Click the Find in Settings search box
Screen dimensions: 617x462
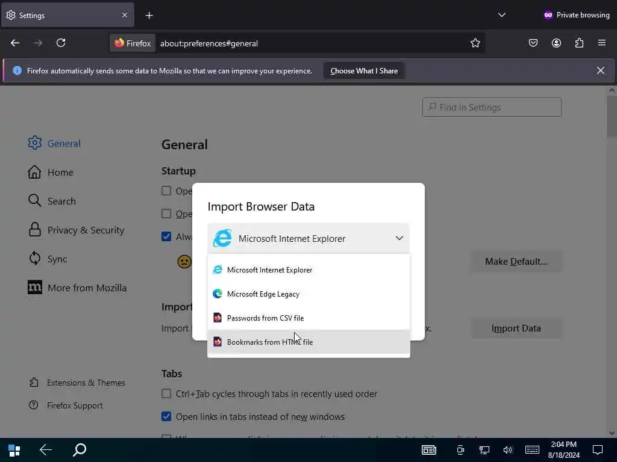[x=492, y=107]
